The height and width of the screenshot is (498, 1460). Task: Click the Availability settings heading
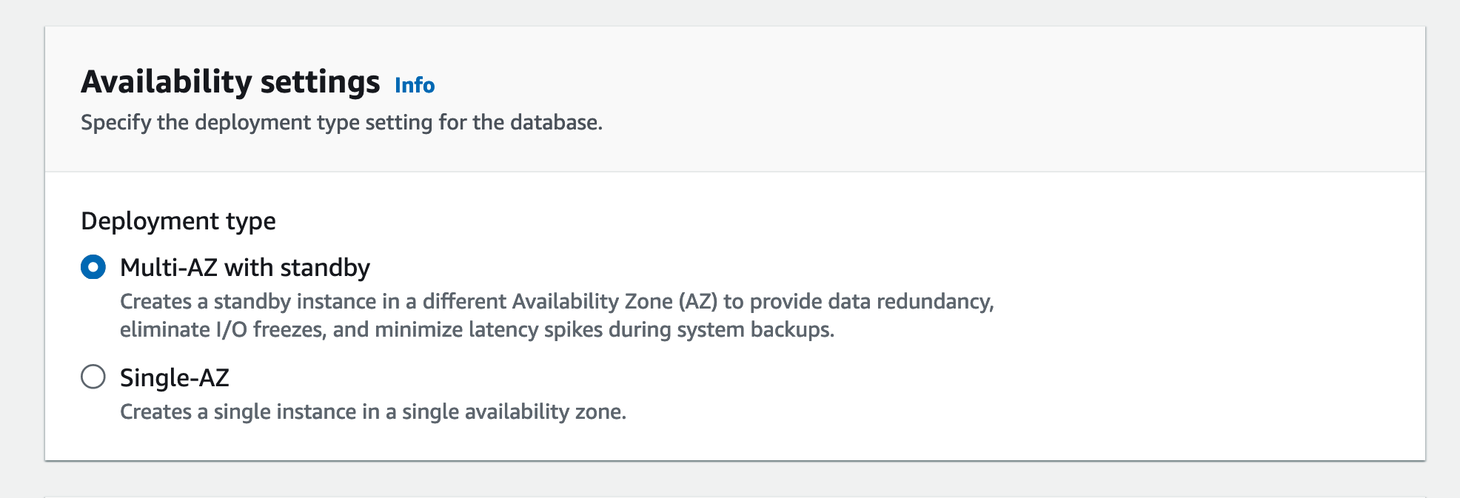(x=230, y=81)
